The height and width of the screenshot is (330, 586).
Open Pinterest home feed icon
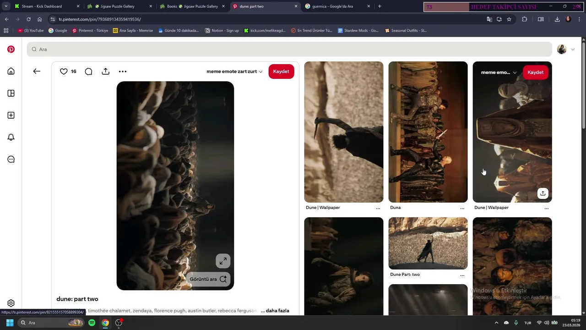pos(11,71)
